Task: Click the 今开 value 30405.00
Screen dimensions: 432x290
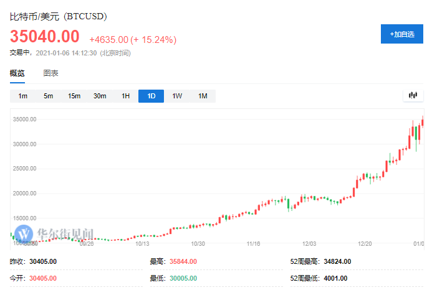Action: click(x=43, y=278)
